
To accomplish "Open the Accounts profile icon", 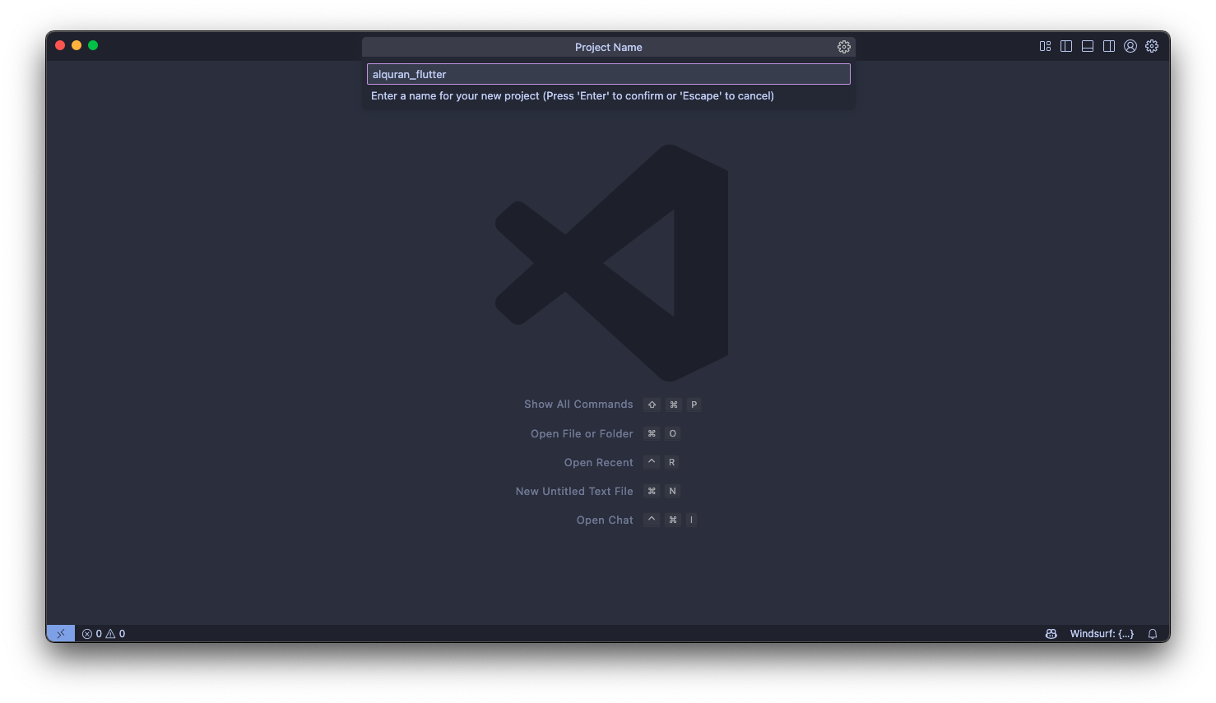I will point(1130,46).
